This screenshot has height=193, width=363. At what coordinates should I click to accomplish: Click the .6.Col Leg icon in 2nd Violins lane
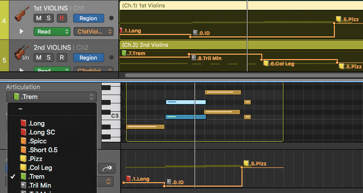coord(266,63)
